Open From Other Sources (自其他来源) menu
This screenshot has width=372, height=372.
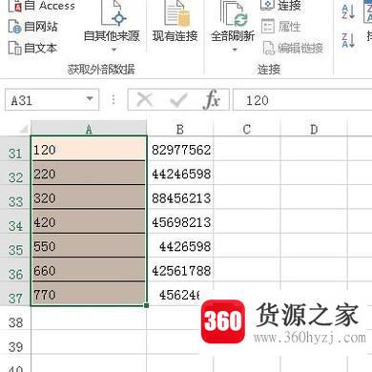112,27
